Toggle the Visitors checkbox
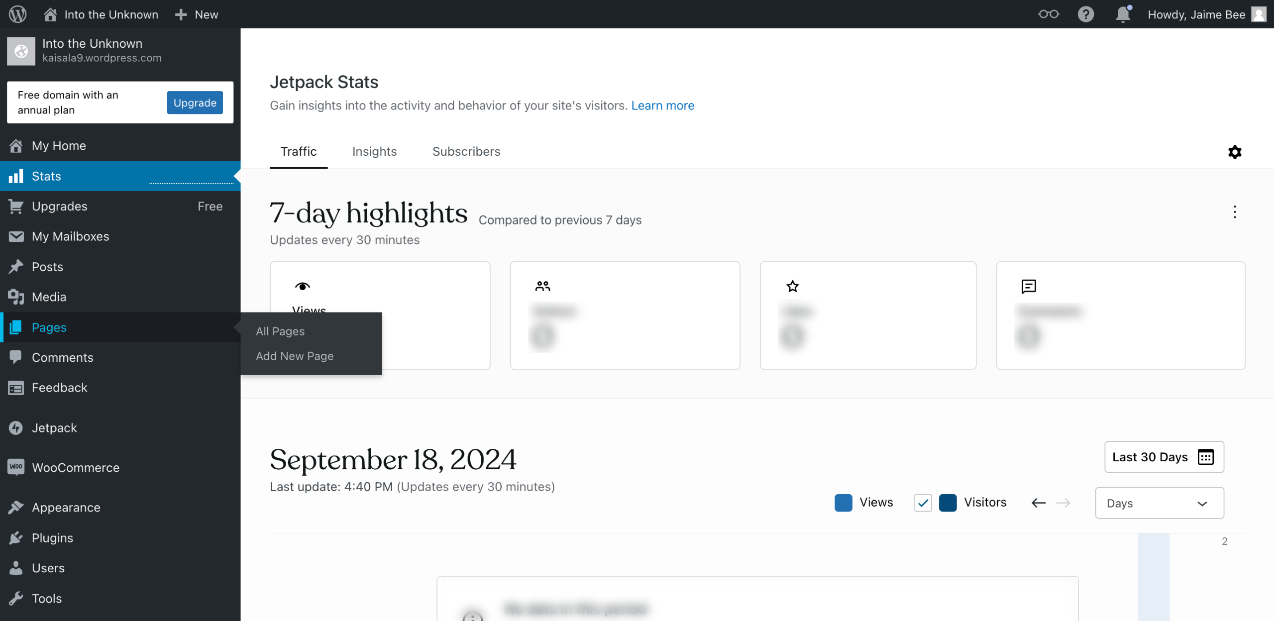1274x621 pixels. 923,503
